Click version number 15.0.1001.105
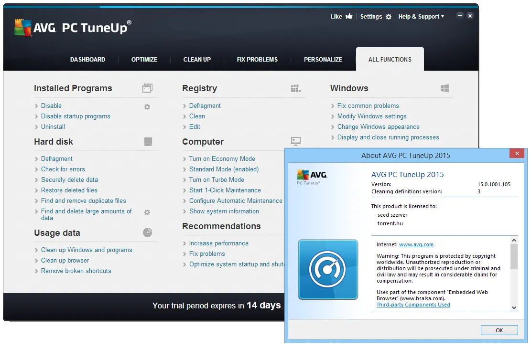This screenshot has width=531, height=348. [x=494, y=184]
